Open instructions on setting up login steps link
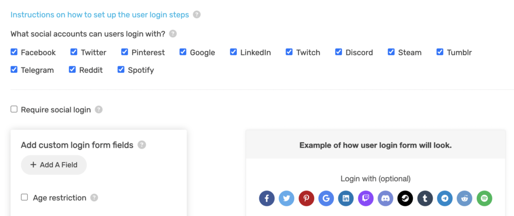The image size is (514, 216). [100, 15]
